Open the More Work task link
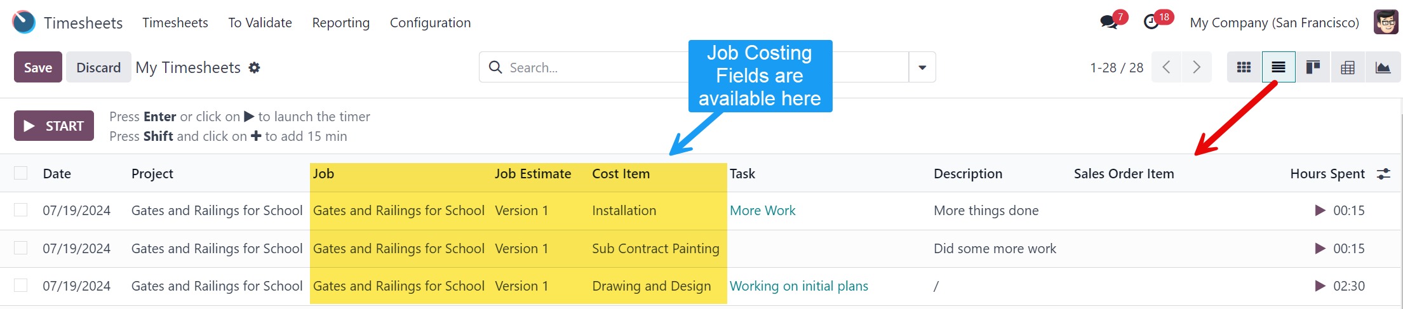1403x309 pixels. tap(762, 211)
